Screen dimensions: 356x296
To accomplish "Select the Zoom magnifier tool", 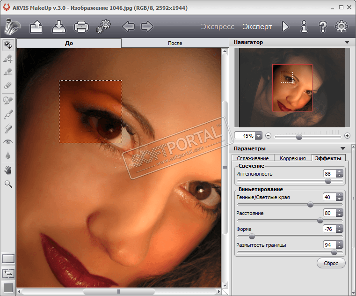I will point(8,184).
